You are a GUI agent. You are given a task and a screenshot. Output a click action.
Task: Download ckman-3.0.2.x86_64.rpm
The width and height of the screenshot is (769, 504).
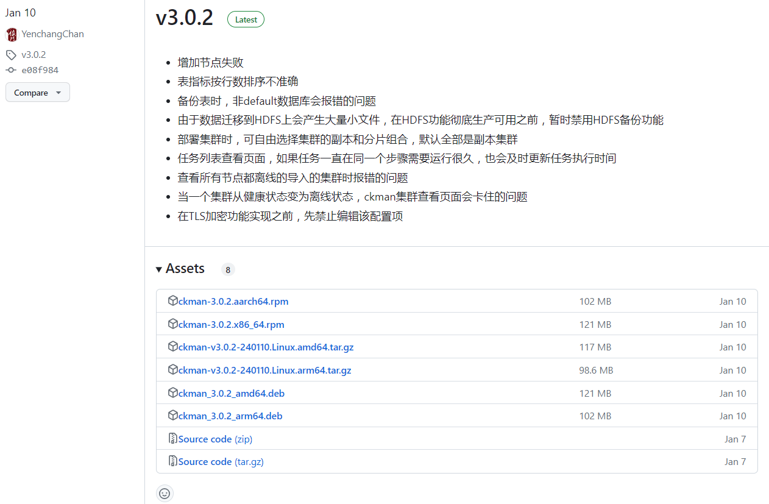pyautogui.click(x=231, y=324)
